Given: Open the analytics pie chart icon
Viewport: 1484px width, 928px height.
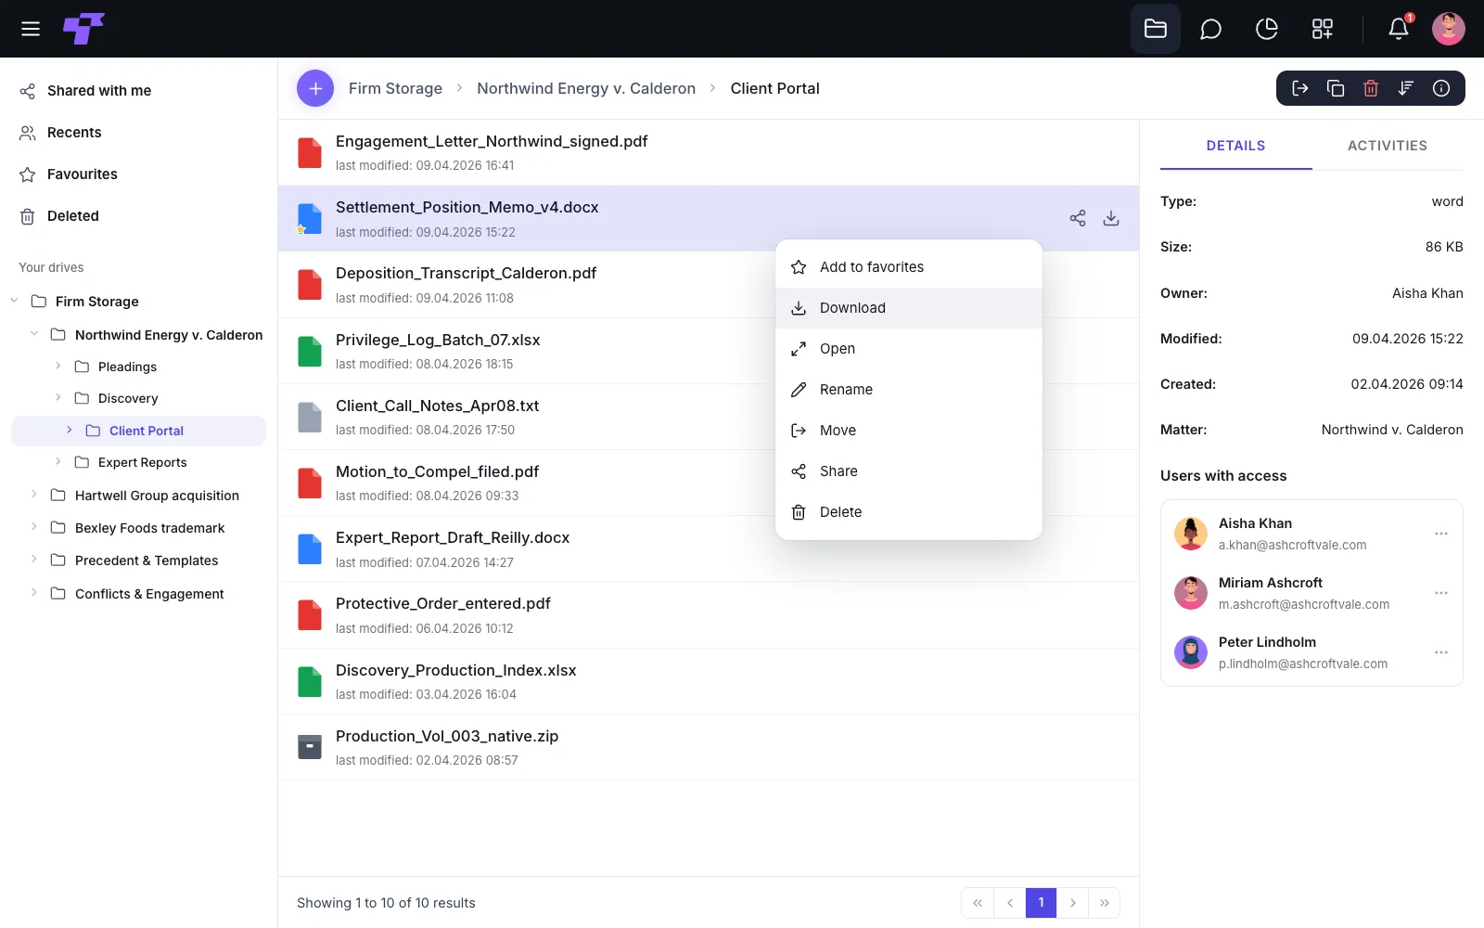Looking at the screenshot, I should click(x=1267, y=29).
